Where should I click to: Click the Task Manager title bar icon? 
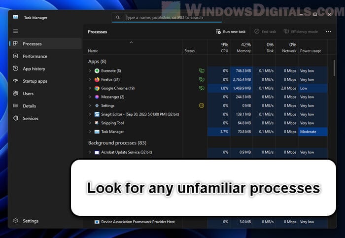coord(15,17)
